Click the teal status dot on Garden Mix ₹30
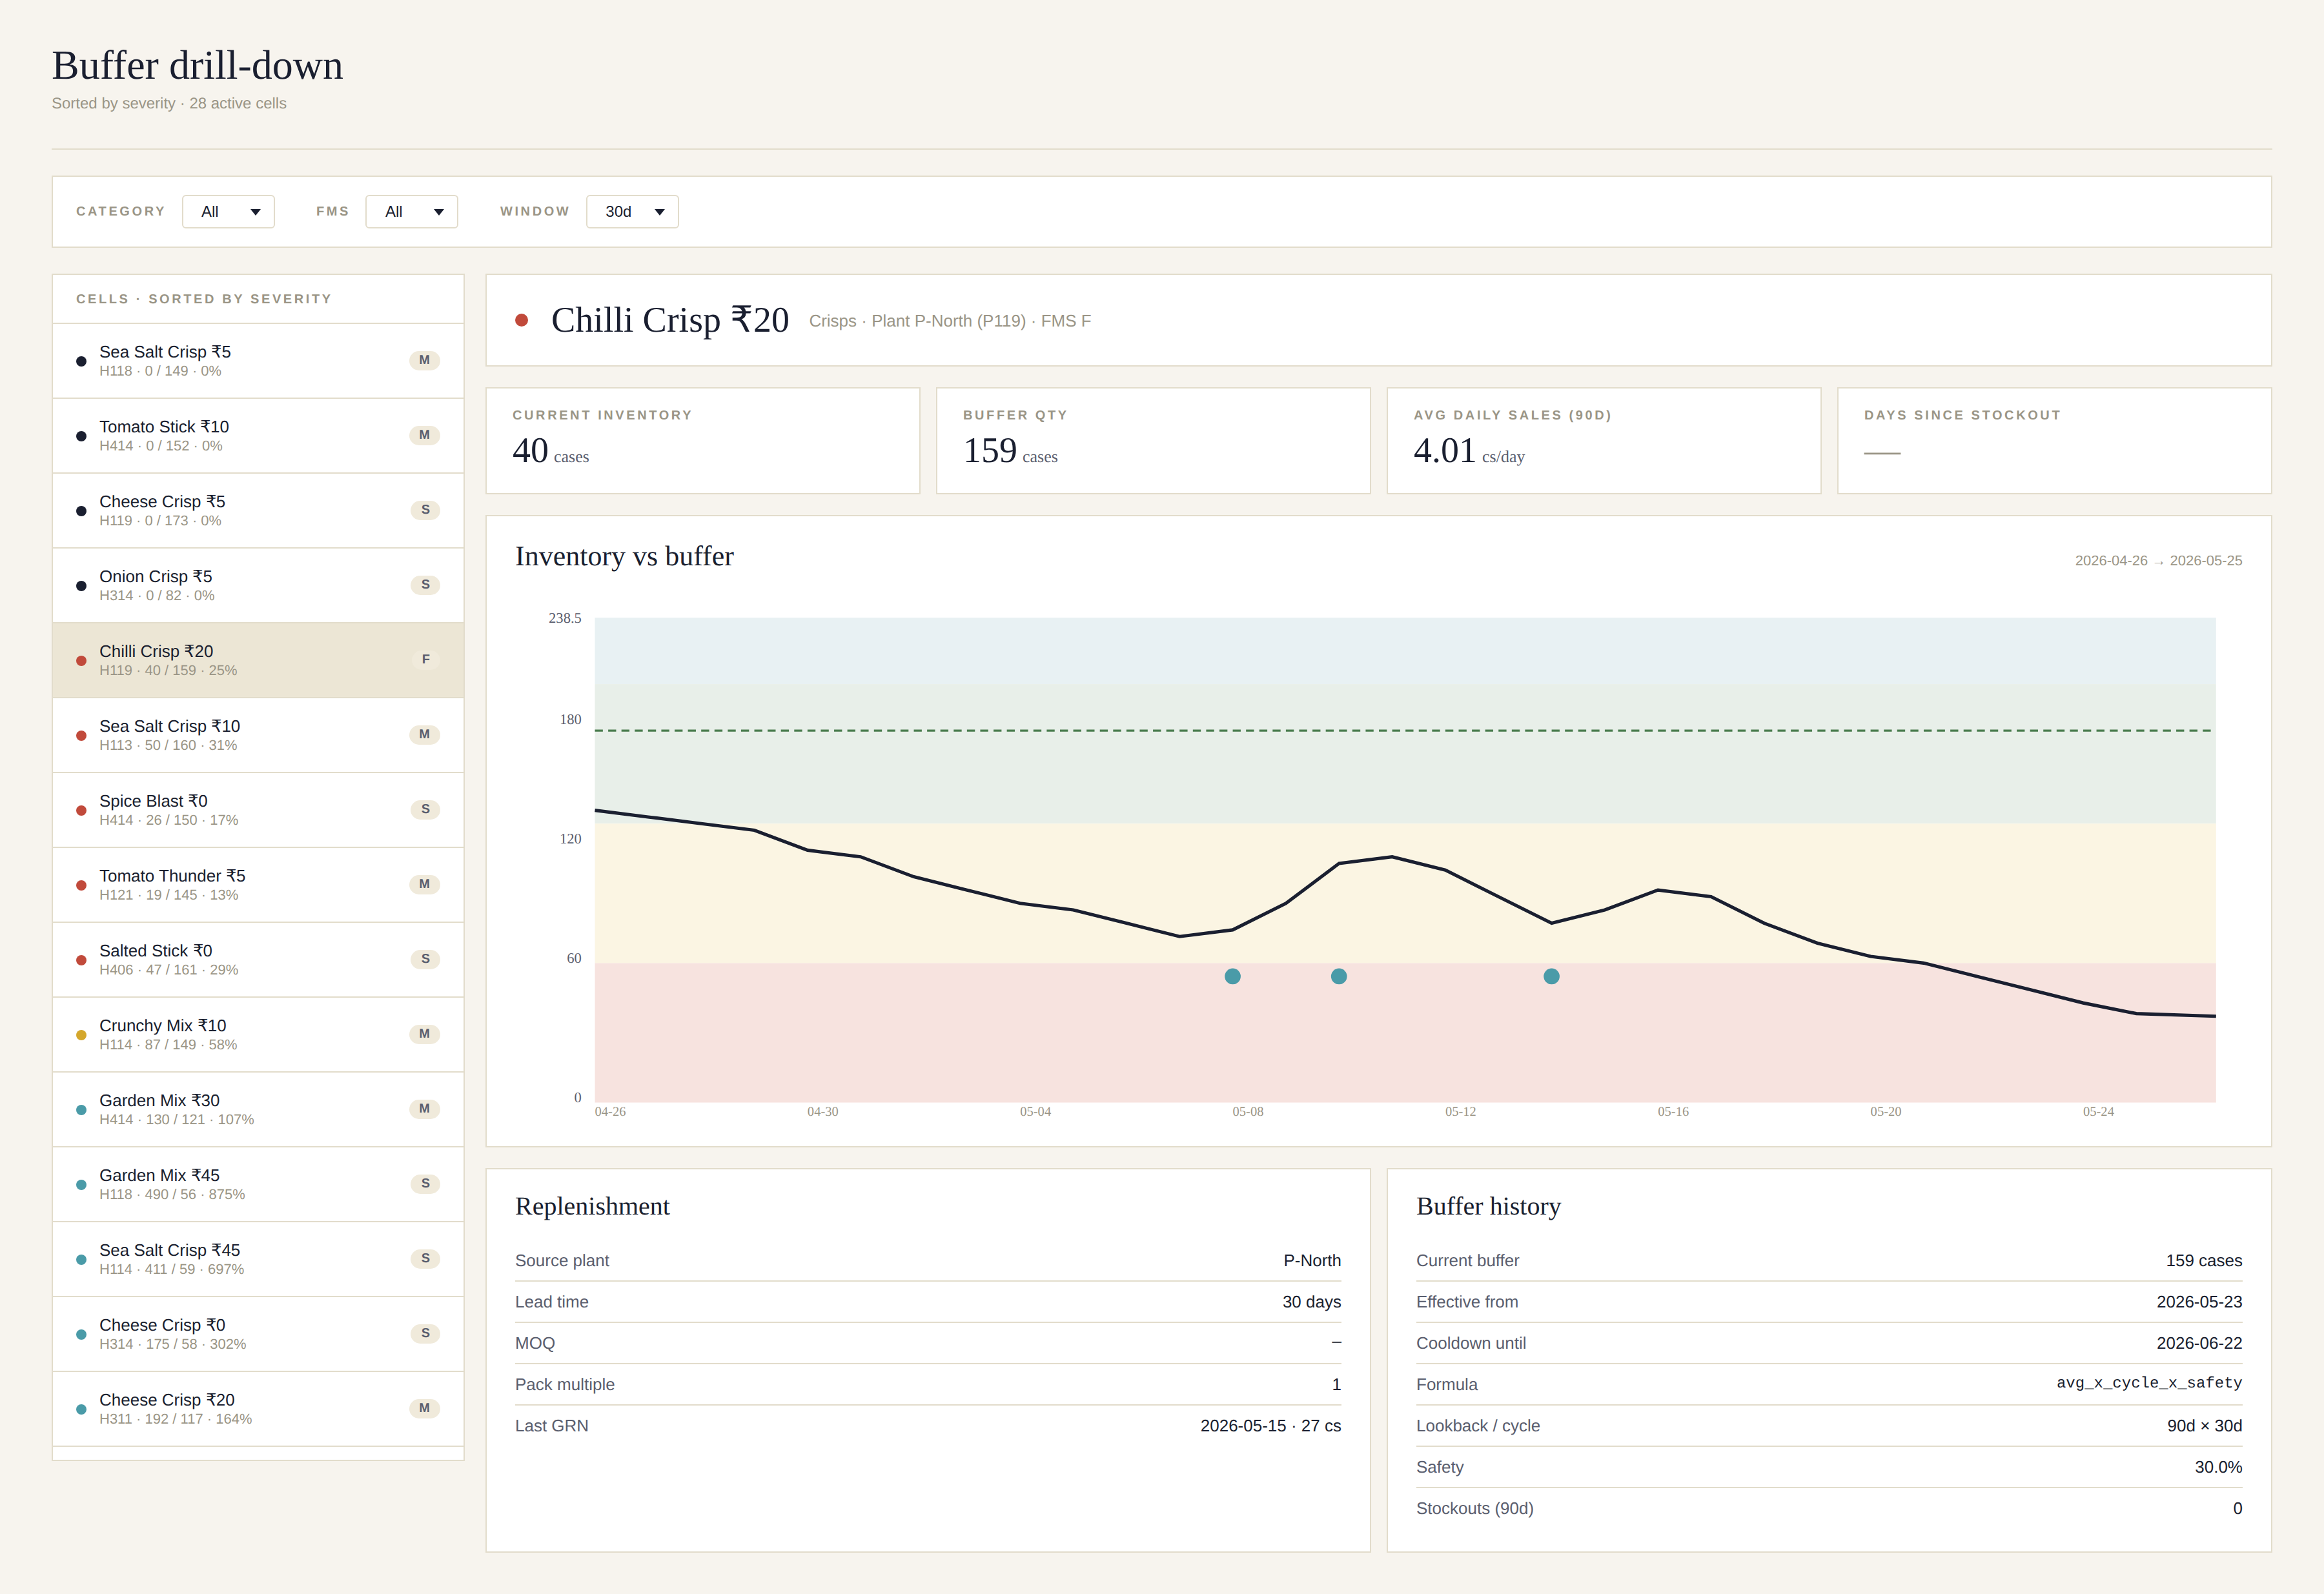2324x1594 pixels. pos(81,1110)
